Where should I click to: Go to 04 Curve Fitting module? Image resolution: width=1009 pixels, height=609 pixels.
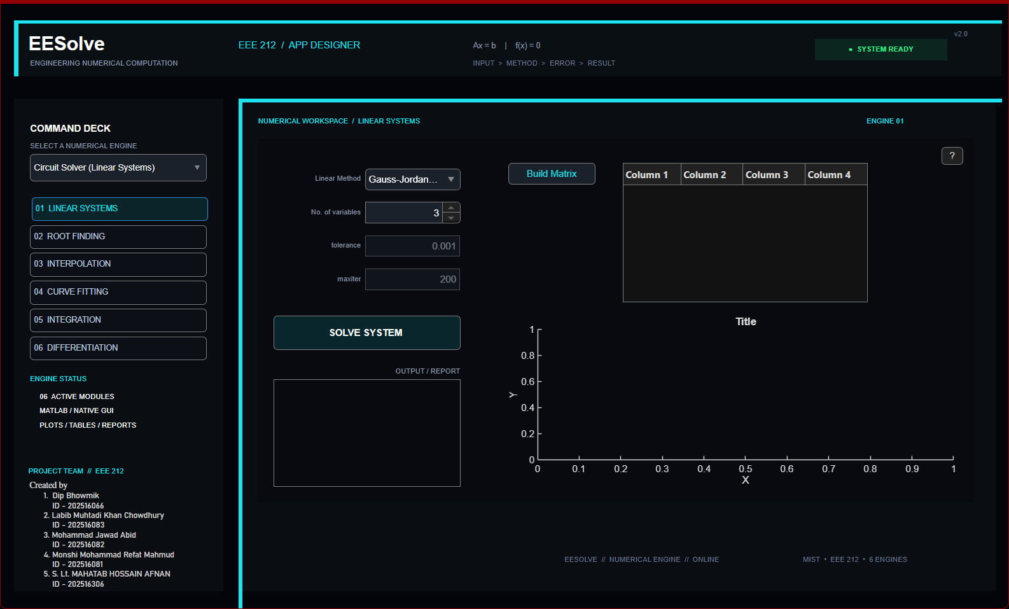(118, 292)
